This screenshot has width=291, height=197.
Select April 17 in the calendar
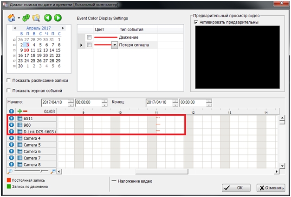pos(26,55)
